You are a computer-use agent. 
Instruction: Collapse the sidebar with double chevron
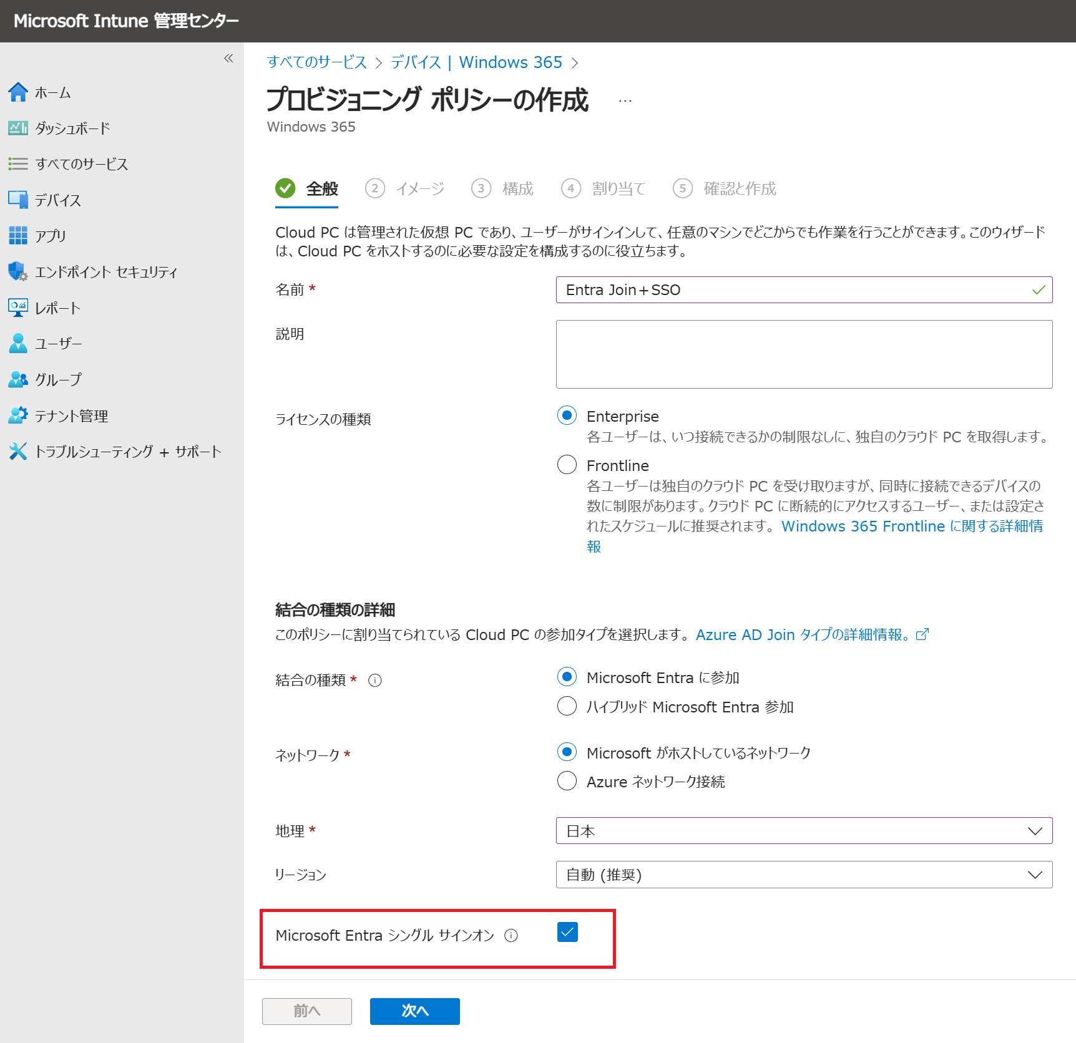pos(228,58)
